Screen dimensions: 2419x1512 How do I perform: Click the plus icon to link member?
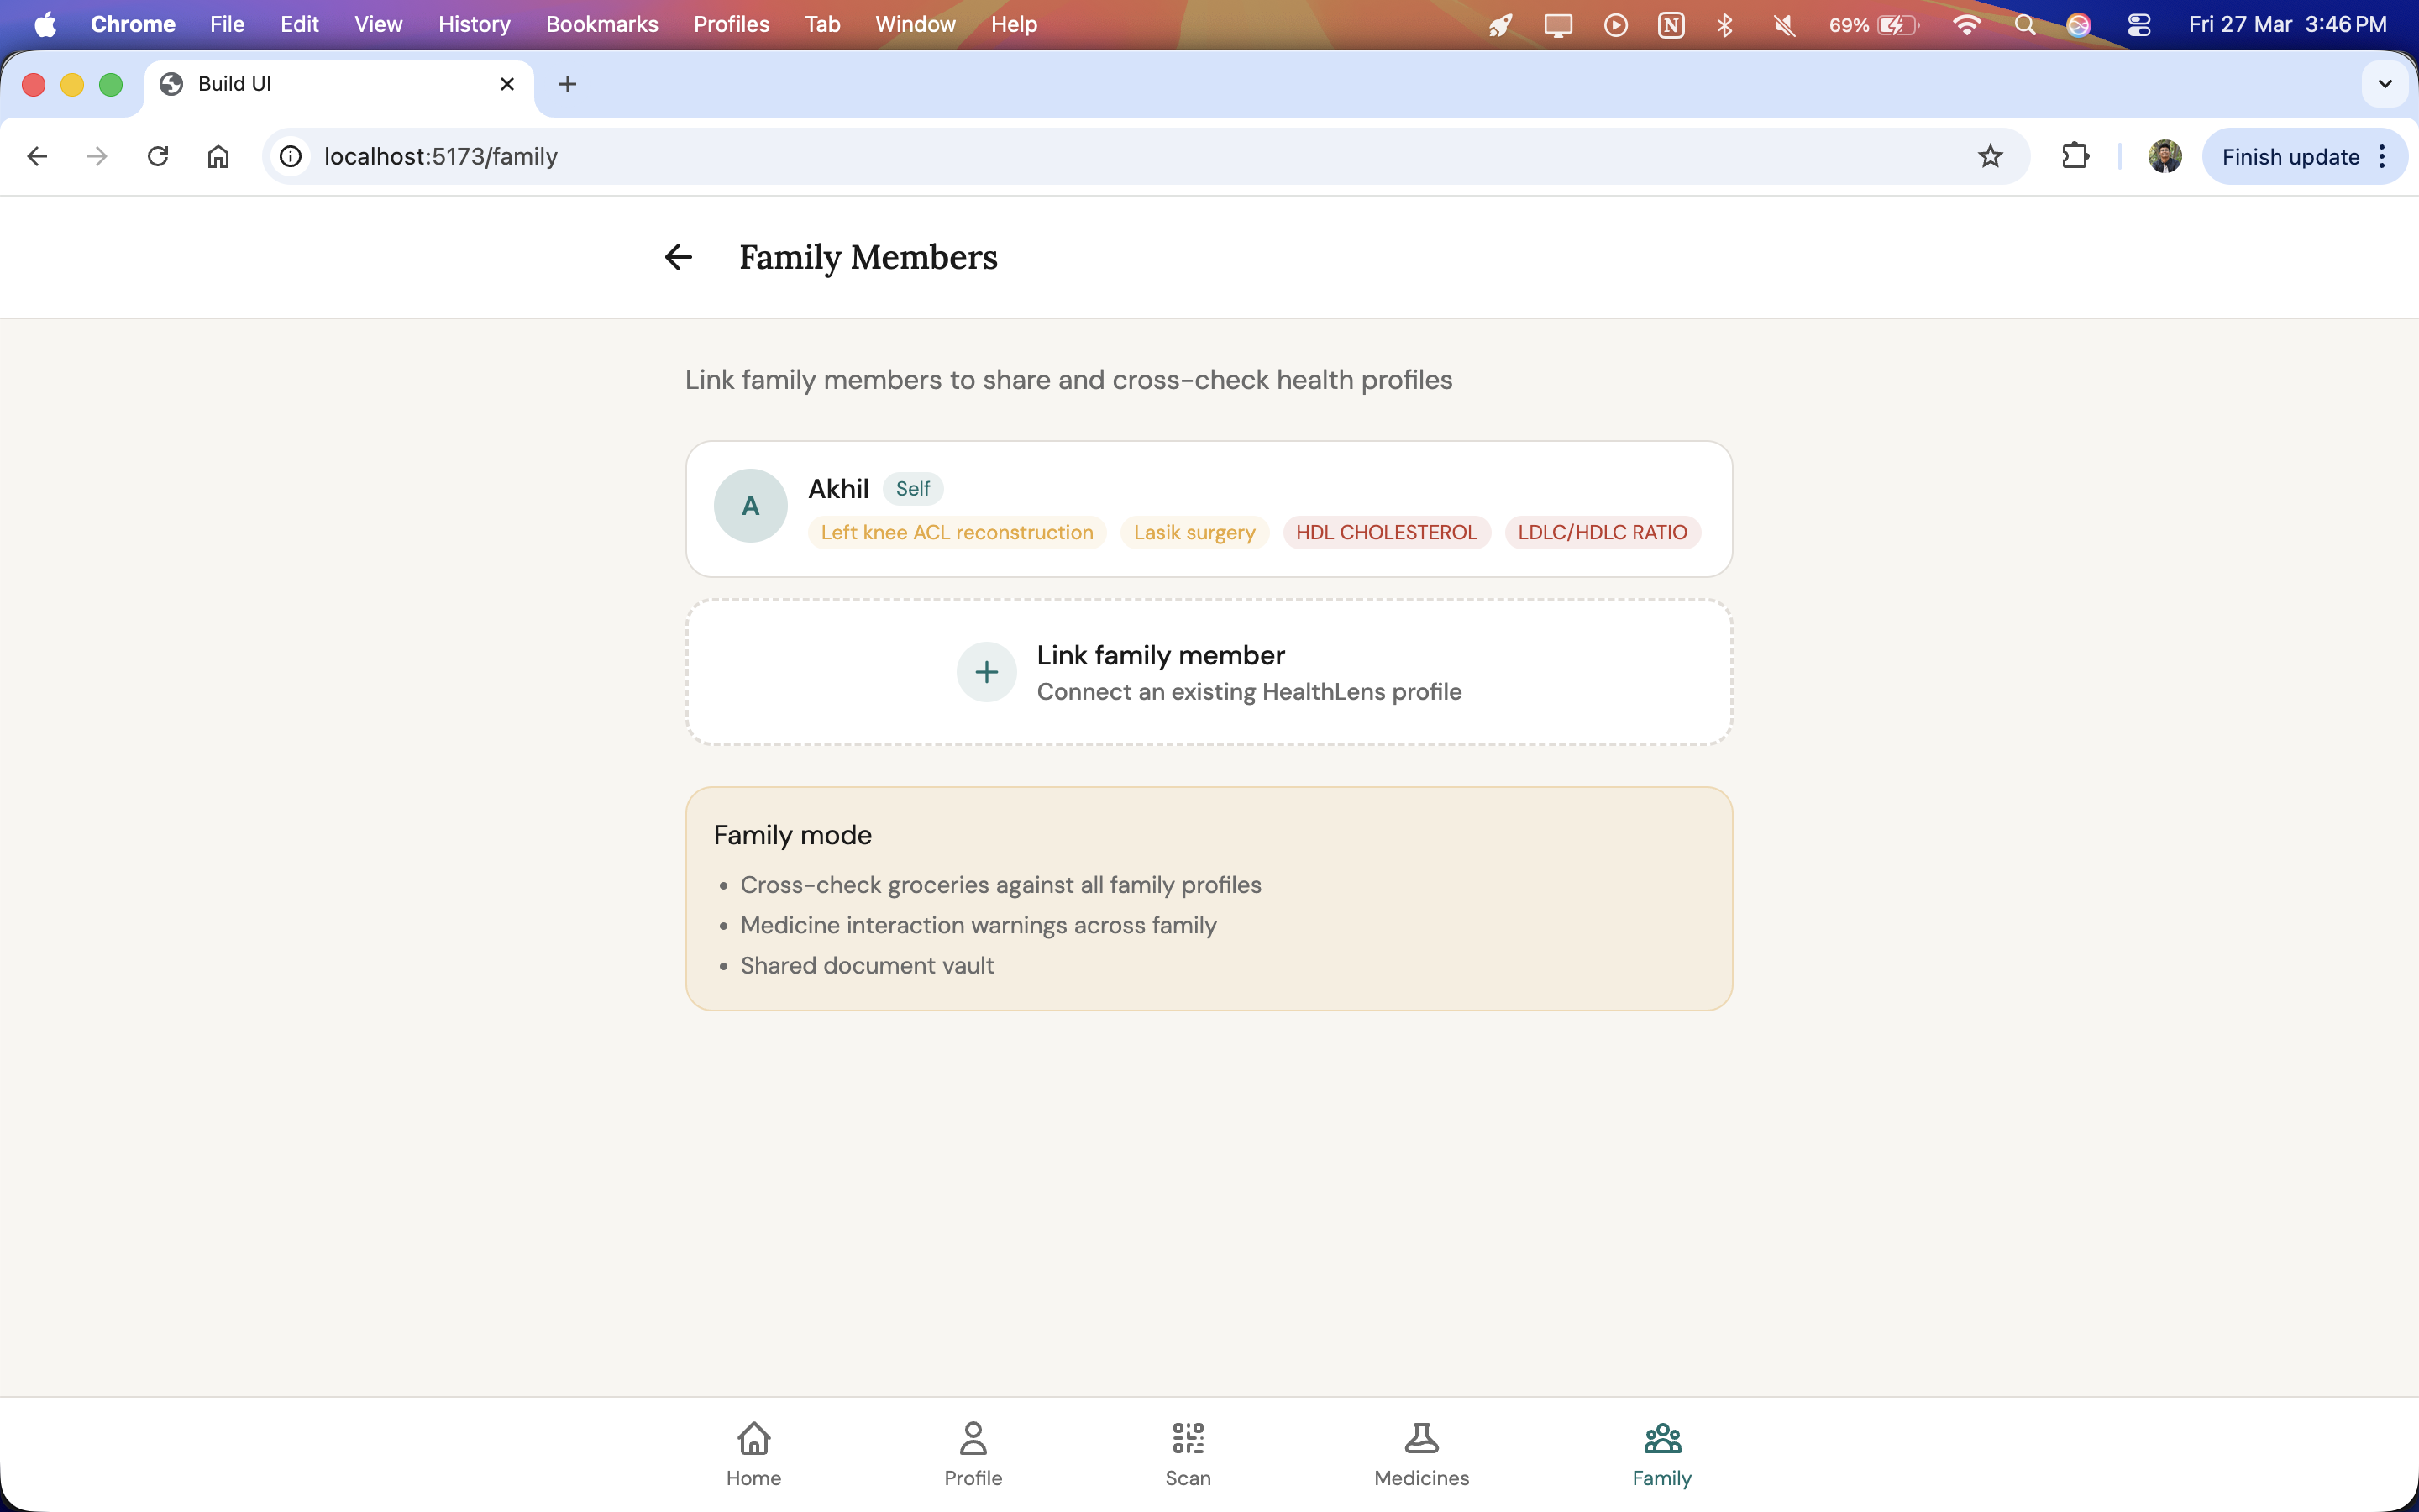click(985, 672)
